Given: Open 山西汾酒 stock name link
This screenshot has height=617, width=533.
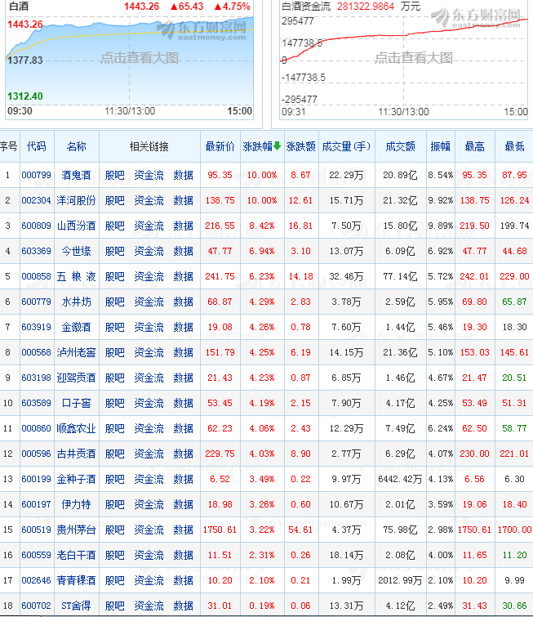Looking at the screenshot, I should (x=76, y=226).
